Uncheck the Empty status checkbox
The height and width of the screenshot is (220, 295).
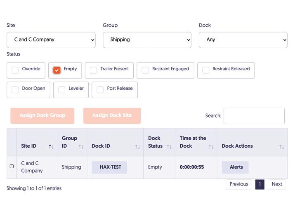click(x=57, y=70)
